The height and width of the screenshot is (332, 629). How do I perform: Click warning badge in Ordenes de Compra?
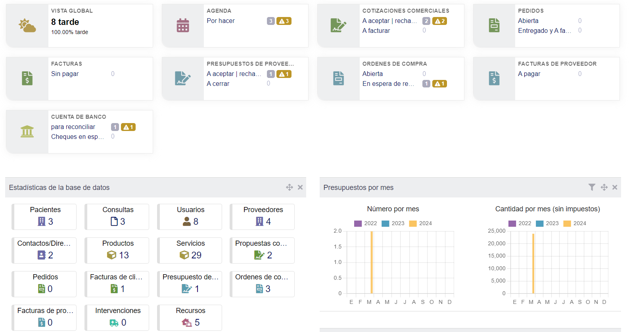point(439,83)
